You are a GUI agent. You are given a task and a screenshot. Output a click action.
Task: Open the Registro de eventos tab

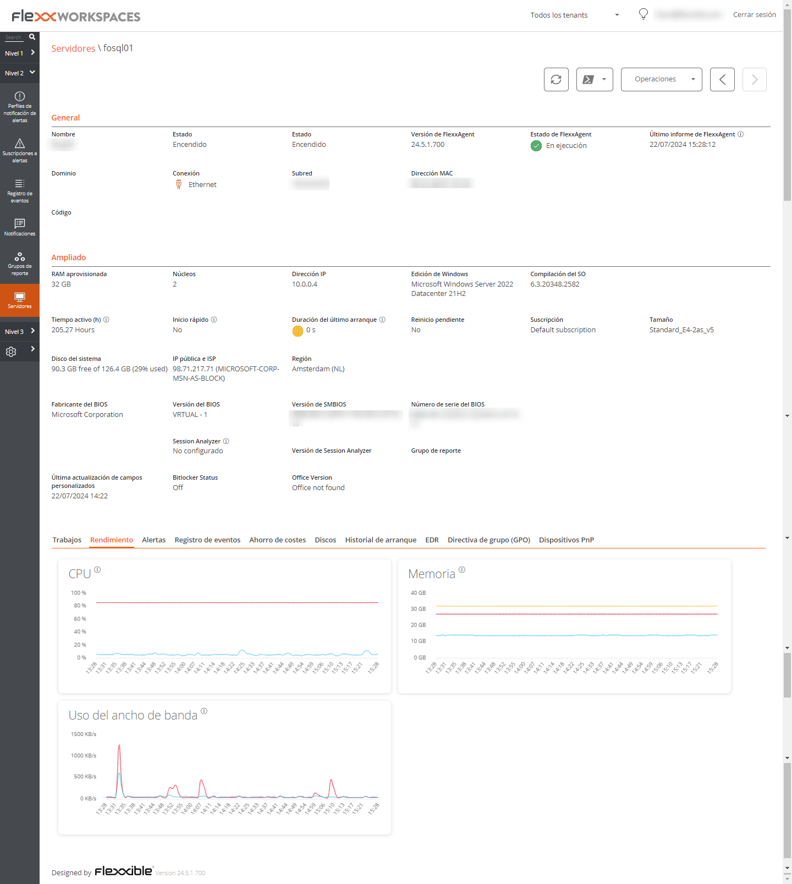207,540
